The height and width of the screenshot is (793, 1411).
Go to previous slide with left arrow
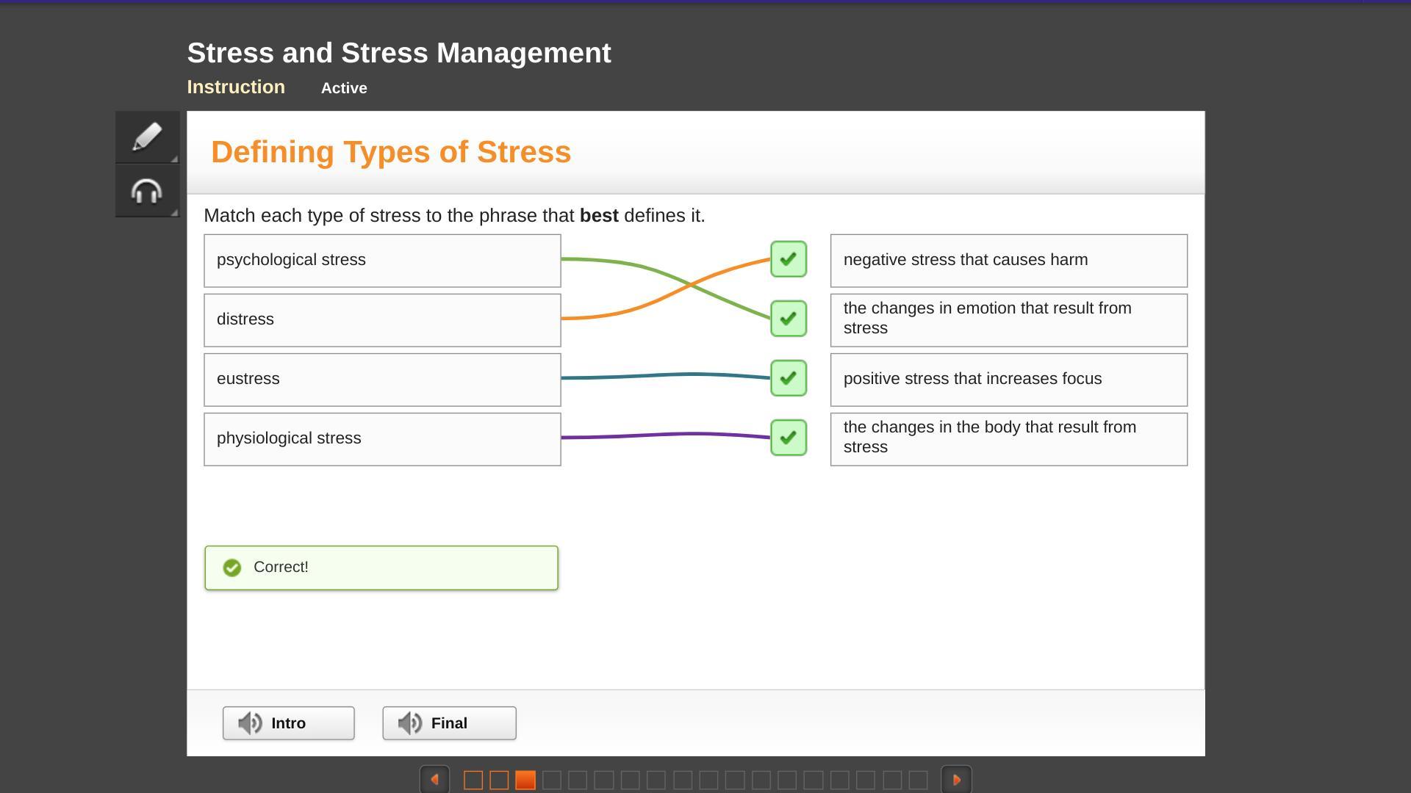click(x=434, y=780)
